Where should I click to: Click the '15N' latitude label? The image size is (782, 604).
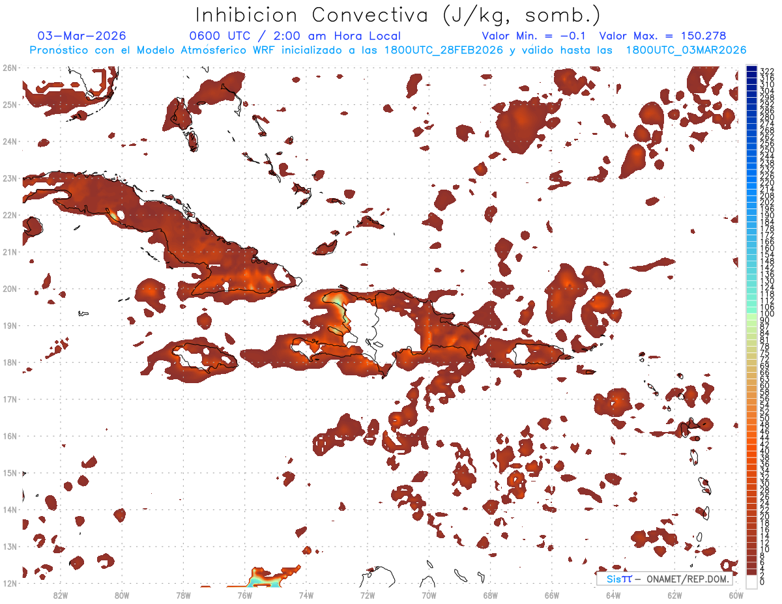10,472
